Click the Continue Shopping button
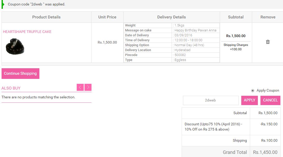Viewport: 283px width, 157px height. click(20, 73)
